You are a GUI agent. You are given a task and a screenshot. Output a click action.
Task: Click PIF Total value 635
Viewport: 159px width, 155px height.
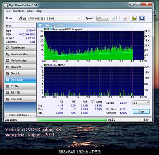pyautogui.click(x=74, y=113)
